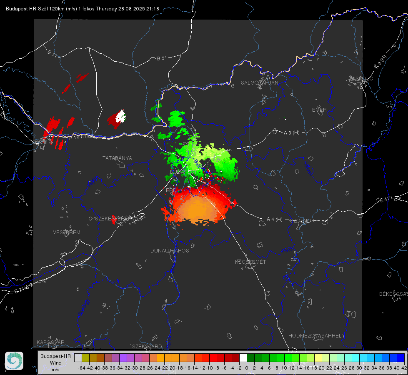Click the SZOLNOK city label
This screenshot has width=408, height=375.
point(303,221)
